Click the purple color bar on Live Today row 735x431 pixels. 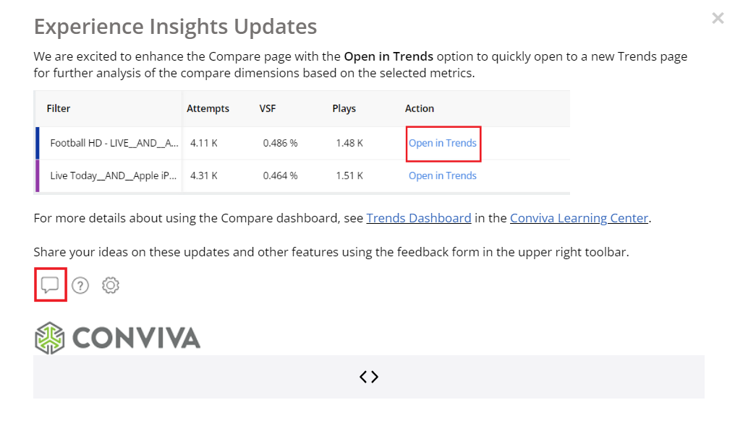(x=37, y=175)
